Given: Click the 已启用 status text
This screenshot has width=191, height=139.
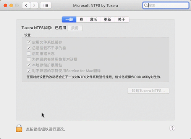Looking at the screenshot, I should pyautogui.click(x=60, y=28).
